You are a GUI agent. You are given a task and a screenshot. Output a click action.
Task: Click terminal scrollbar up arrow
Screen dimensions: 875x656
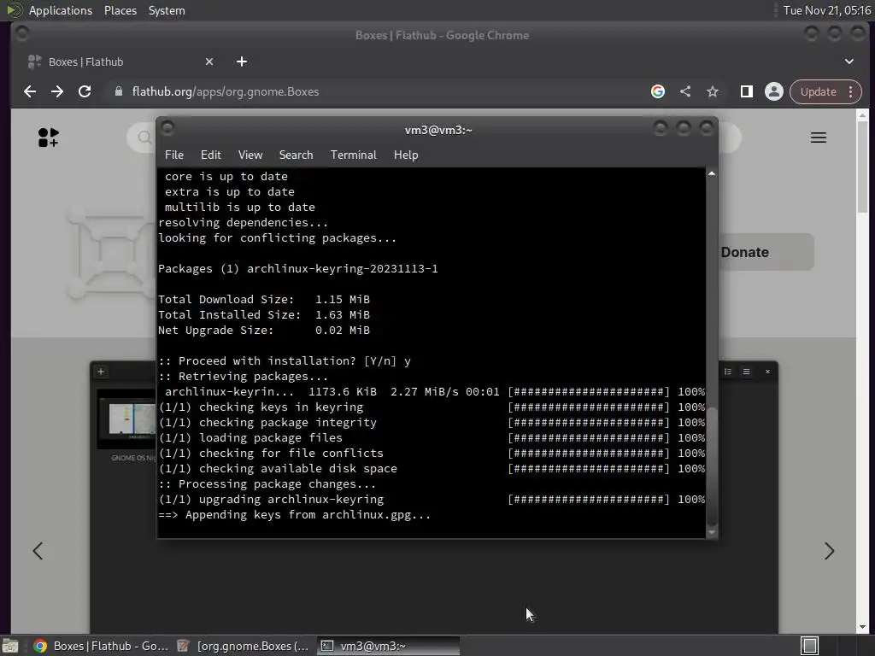[x=712, y=173]
